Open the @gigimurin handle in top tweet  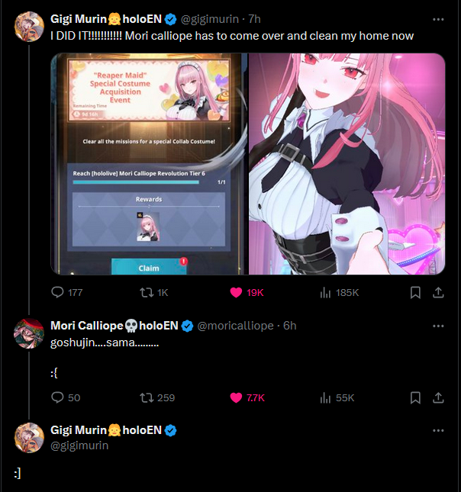[x=209, y=19]
